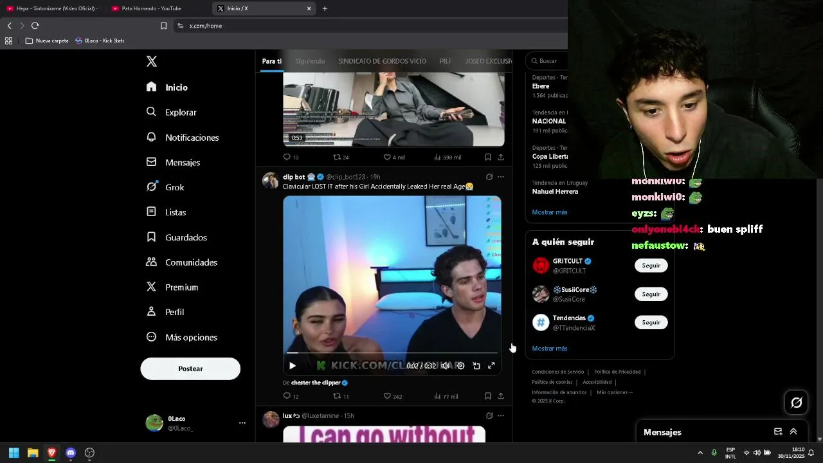Go back in the browser
This screenshot has width=823, height=463.
point(9,26)
